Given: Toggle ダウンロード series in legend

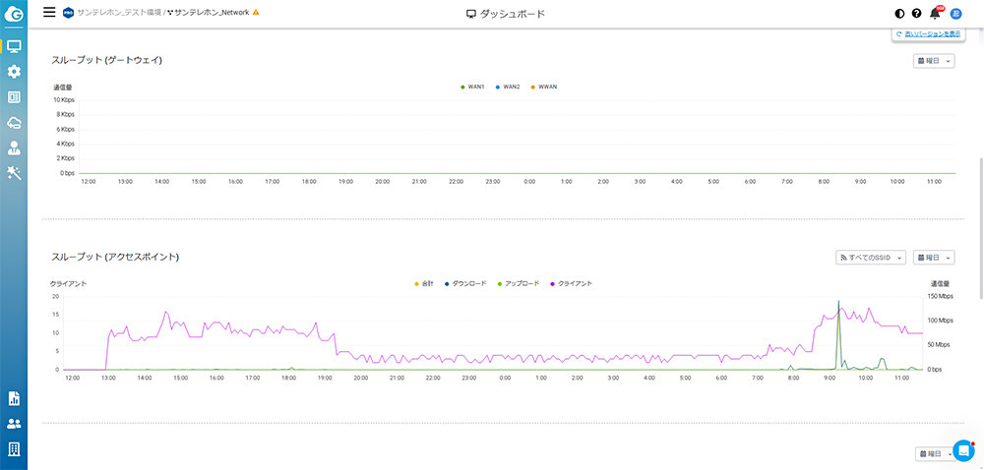Looking at the screenshot, I should [465, 283].
